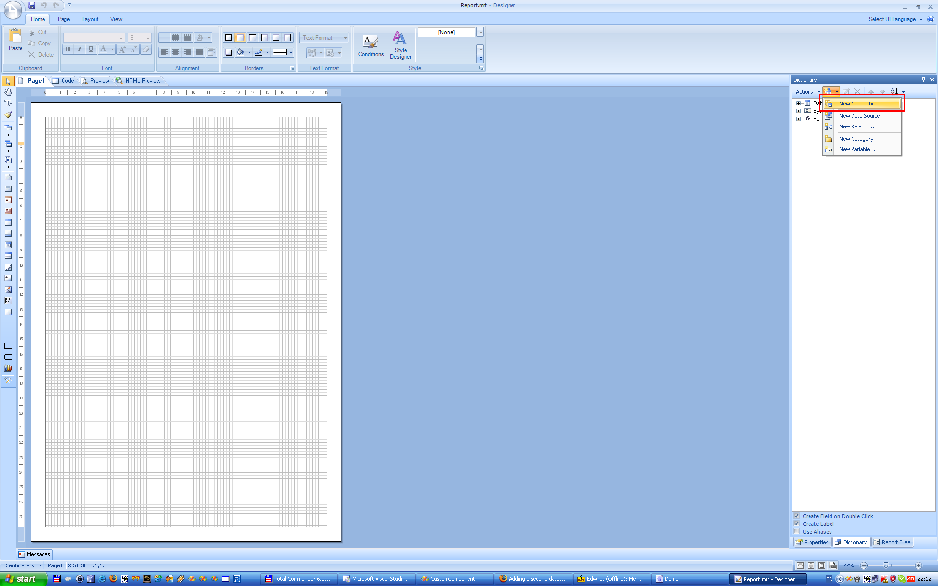938x586 pixels.
Task: Move dictionary item up arrow
Action: pyautogui.click(x=871, y=91)
